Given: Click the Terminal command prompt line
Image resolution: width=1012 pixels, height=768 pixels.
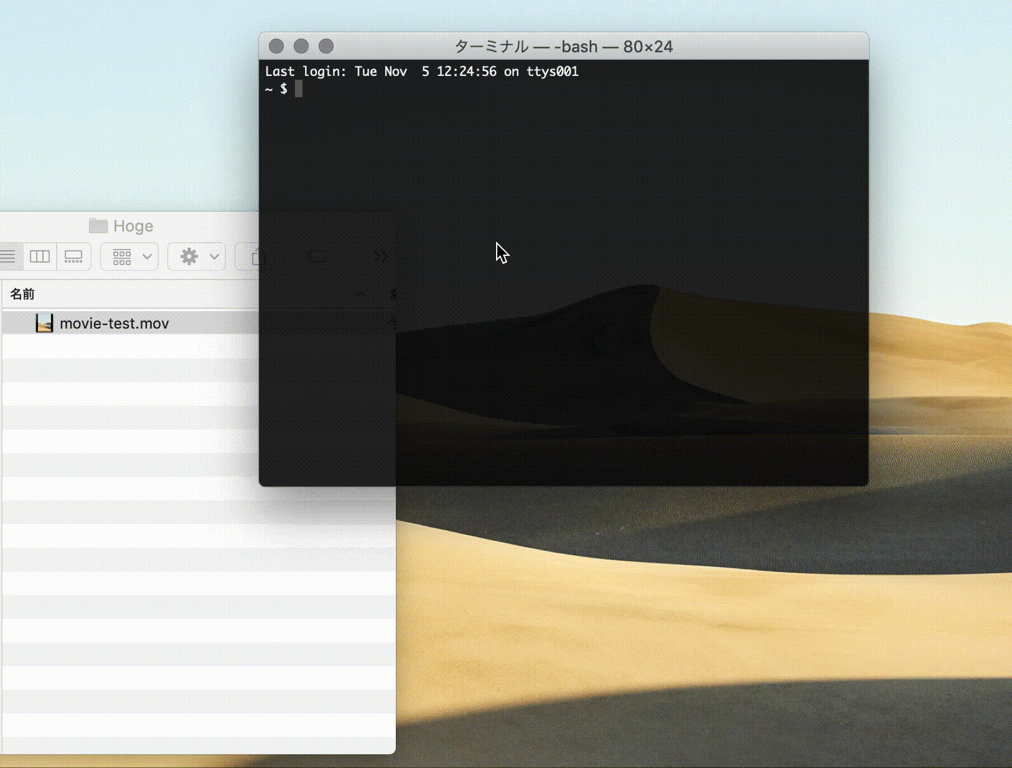Looking at the screenshot, I should (284, 89).
